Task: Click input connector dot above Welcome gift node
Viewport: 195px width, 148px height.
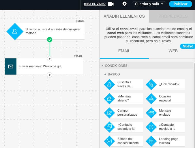Action: click(50, 59)
